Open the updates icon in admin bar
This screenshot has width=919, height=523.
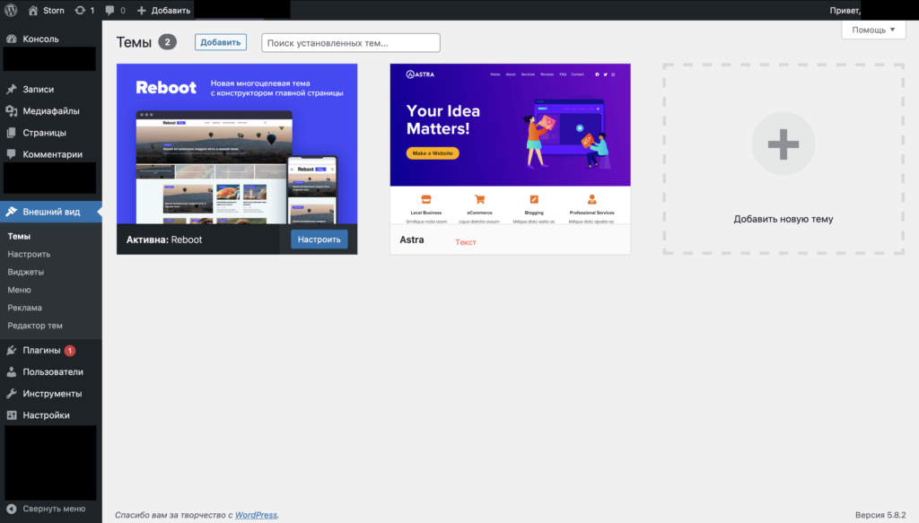[x=80, y=11]
